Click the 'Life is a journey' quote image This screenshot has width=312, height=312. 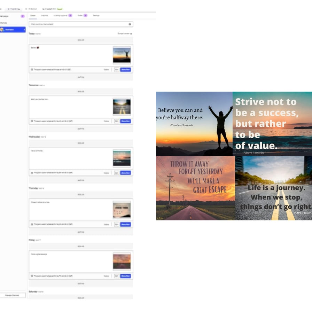tap(273, 188)
